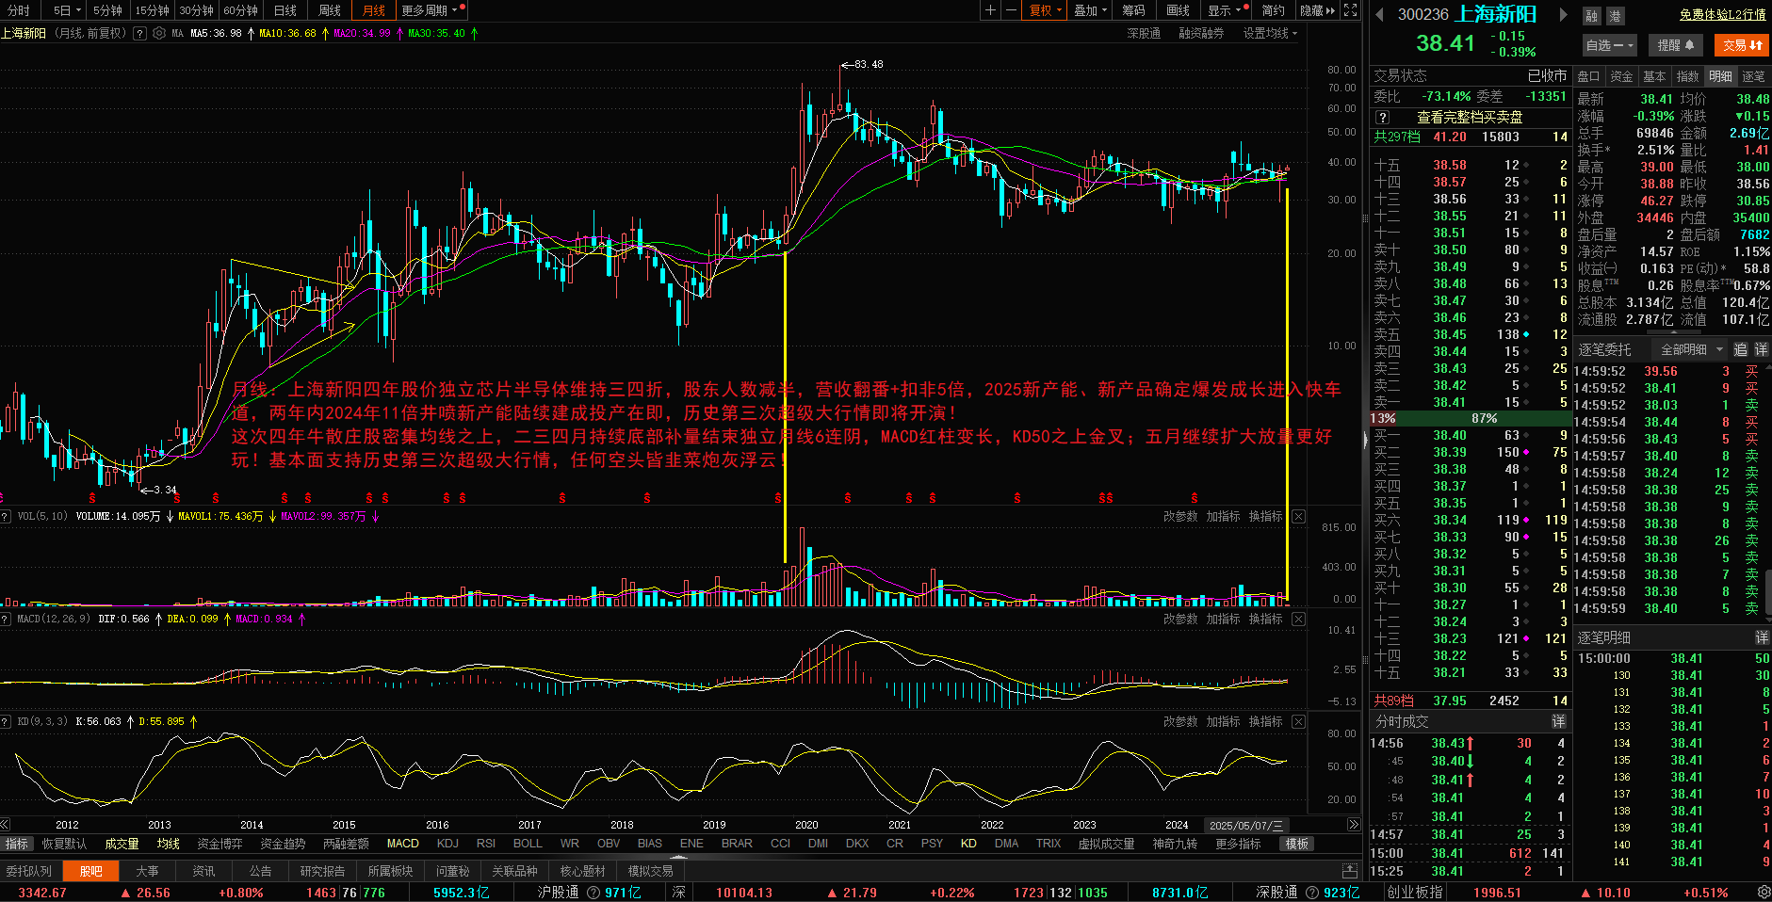Screen dimensions: 1772x902
Task: Click the 模板 template button
Action: pos(1297,844)
